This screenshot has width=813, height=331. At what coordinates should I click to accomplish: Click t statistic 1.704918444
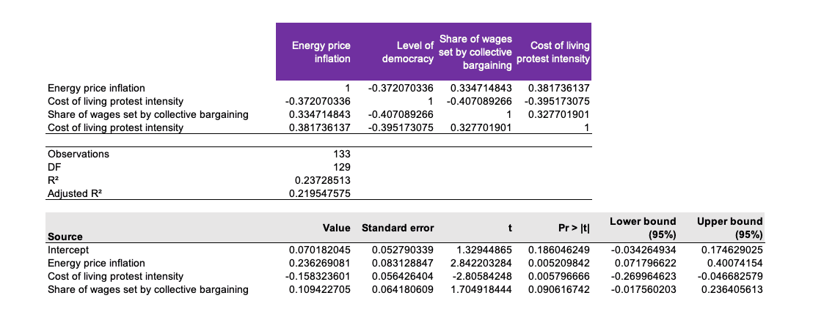481,290
